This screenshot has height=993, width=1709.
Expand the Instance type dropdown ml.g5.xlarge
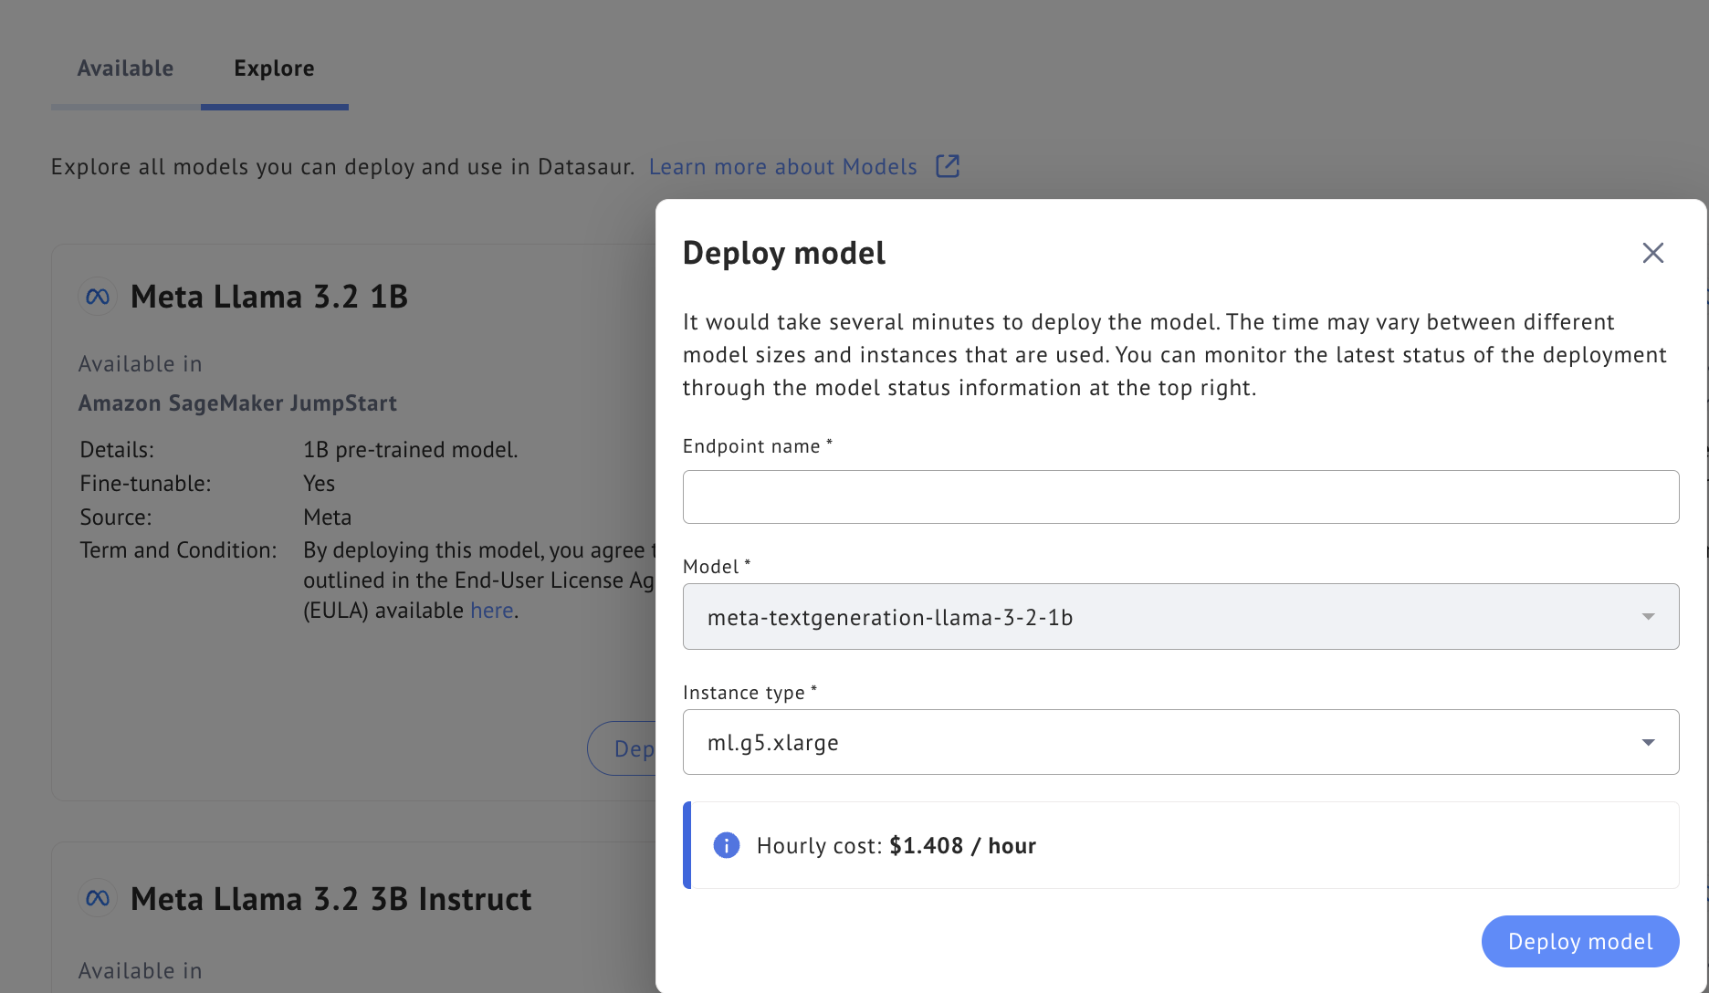point(1180,742)
